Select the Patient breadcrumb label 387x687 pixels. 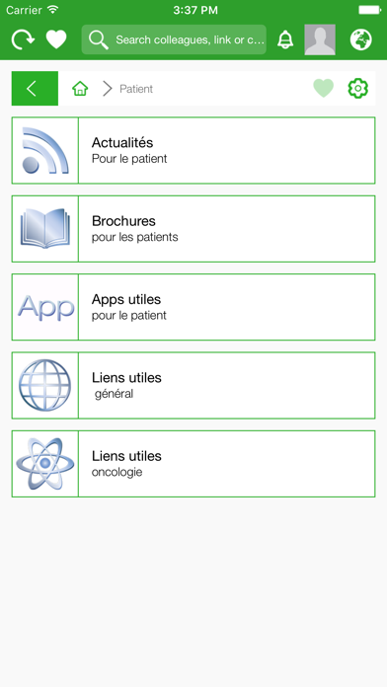136,89
